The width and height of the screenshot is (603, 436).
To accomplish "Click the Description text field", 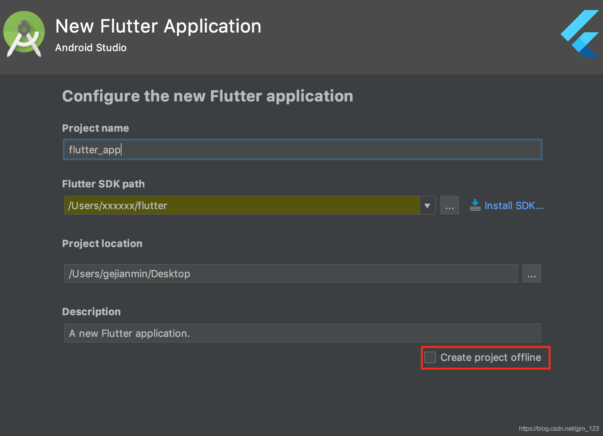I will click(x=302, y=333).
